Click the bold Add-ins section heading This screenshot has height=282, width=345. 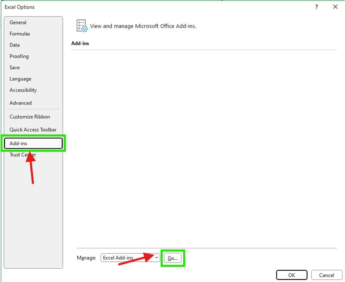coord(80,43)
